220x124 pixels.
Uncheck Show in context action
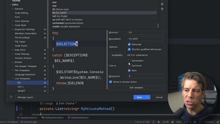(111, 82)
